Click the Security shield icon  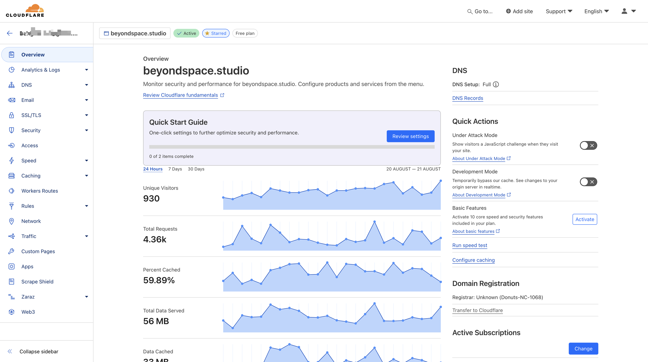click(x=11, y=130)
